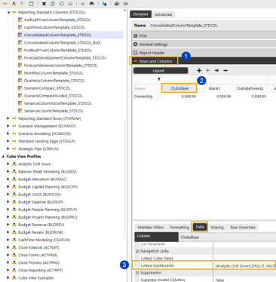Click the minus icon to remove column

pos(225,71)
